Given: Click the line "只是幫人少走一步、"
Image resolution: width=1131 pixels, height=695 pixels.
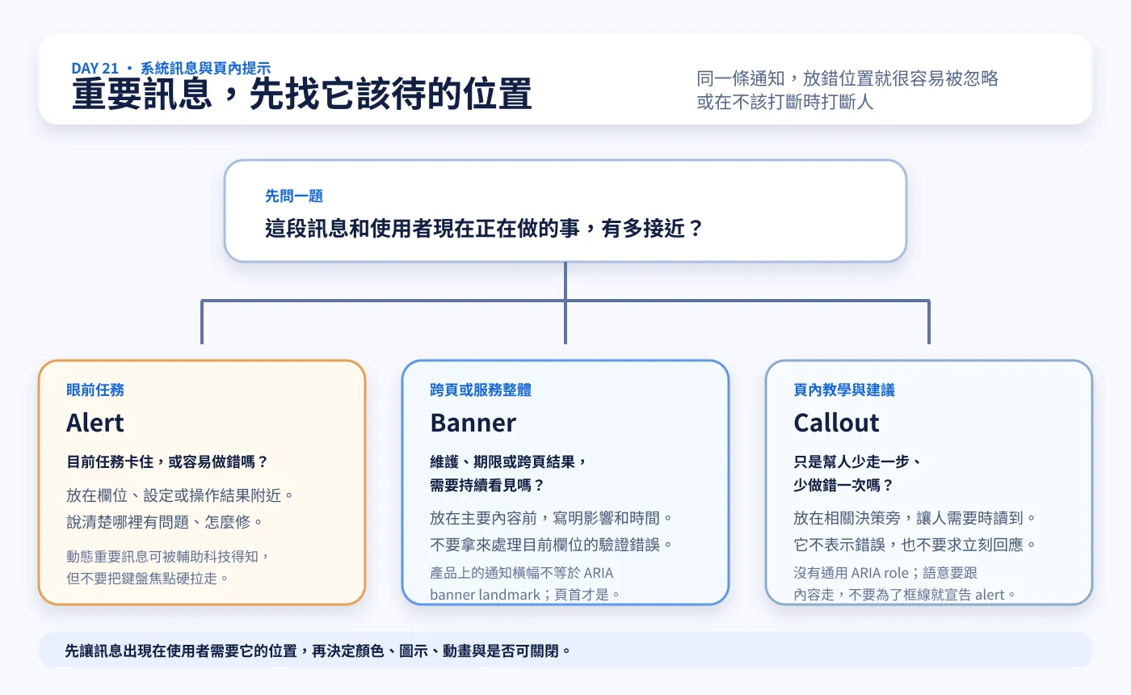Looking at the screenshot, I should click(x=858, y=462).
